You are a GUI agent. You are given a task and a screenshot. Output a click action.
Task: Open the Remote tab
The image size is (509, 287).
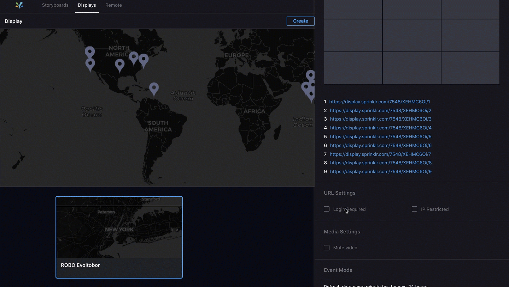coord(113,5)
